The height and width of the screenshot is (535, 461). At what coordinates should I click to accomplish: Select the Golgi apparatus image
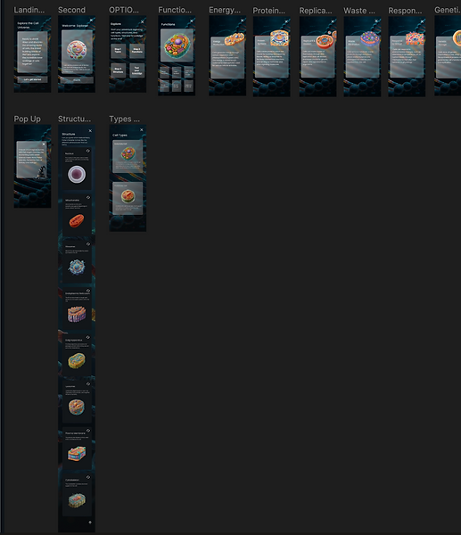point(77,360)
